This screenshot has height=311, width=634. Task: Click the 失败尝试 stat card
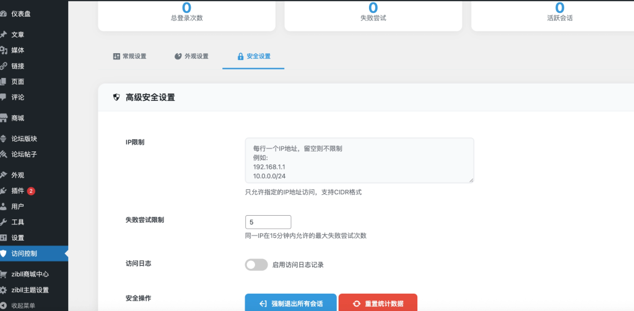373,15
